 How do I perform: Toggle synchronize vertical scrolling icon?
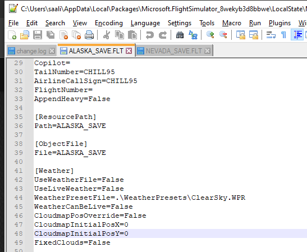point(241,35)
